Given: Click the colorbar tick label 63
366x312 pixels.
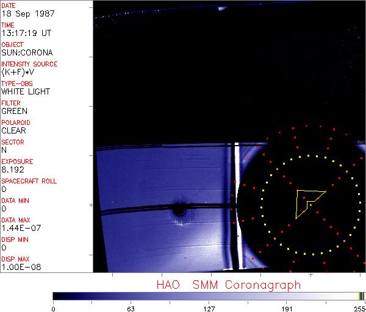Looking at the screenshot, I should coord(131,308).
